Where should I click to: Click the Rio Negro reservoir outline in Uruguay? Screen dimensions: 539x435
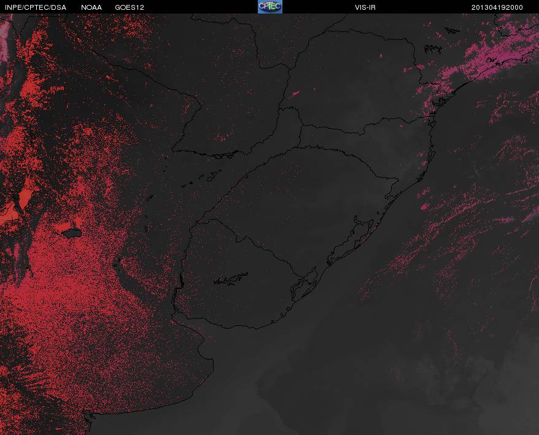pos(231,279)
